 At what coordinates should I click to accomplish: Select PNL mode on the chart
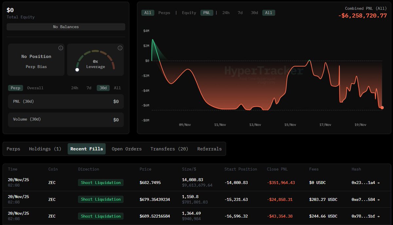coord(207,13)
